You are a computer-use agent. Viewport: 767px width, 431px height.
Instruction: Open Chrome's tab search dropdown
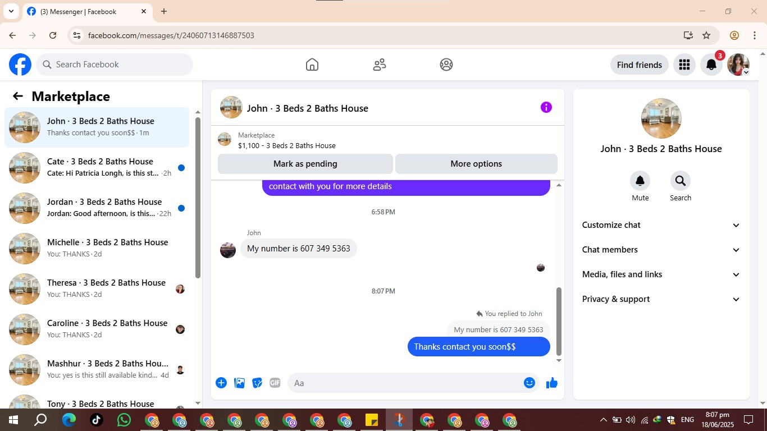(x=11, y=11)
